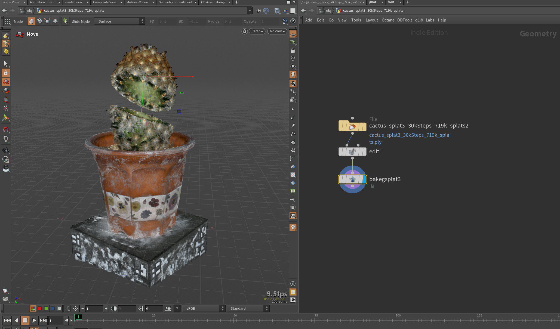Screen dimensions: 560x329
Task: Activate the Rotate tool
Action: [x=6, y=91]
